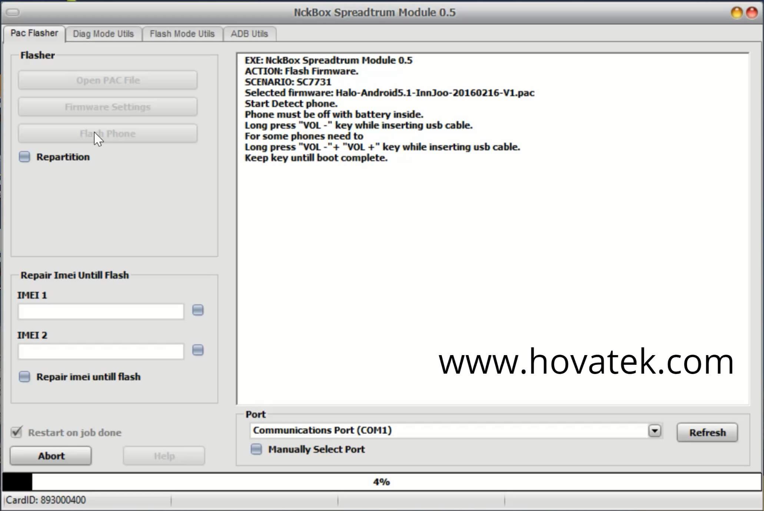
Task: Click the 4% progress bar
Action: (382, 482)
